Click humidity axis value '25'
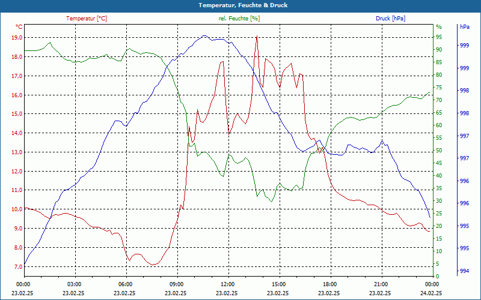This screenshot has width=481, height=300. click(439, 214)
